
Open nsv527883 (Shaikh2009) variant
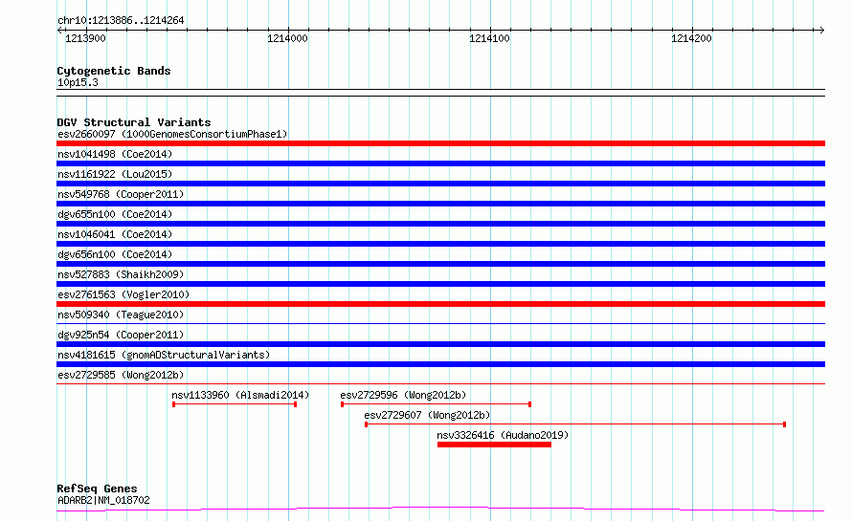[x=121, y=274]
